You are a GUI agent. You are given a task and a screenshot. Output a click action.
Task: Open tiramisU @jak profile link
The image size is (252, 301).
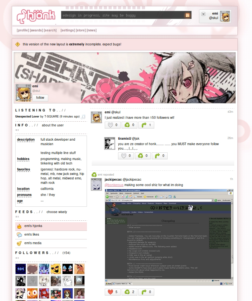[129, 138]
